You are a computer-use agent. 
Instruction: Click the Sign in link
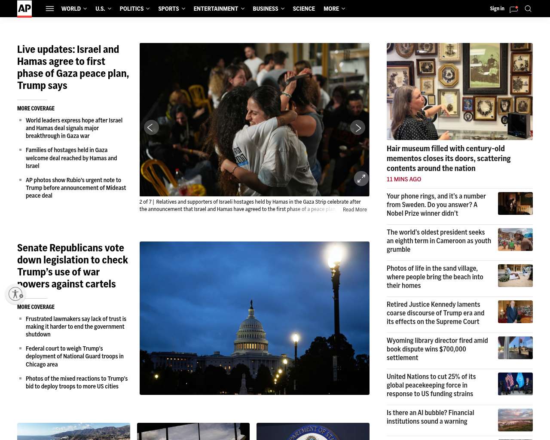click(497, 9)
